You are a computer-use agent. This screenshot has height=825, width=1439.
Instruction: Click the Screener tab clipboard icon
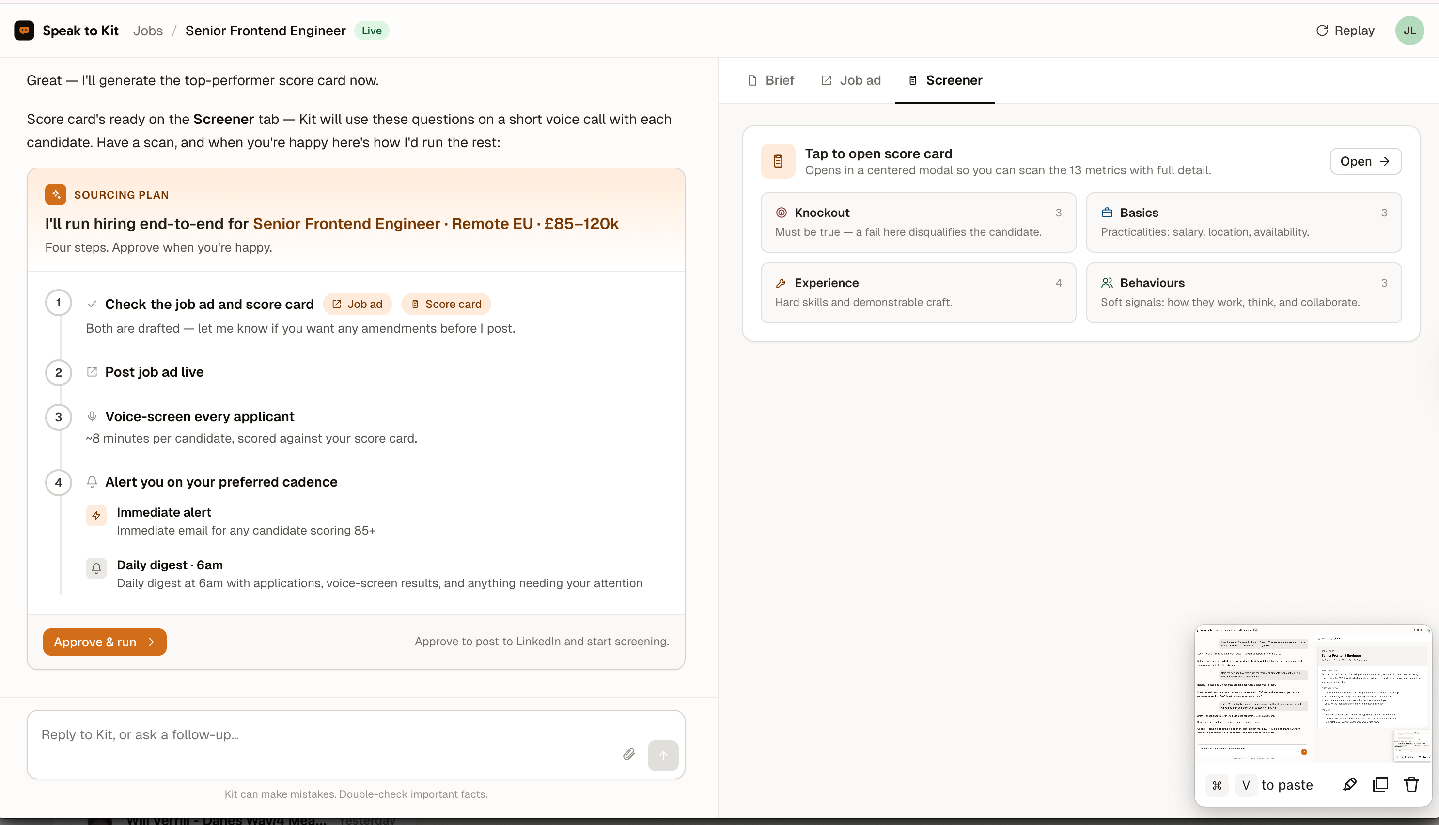click(x=913, y=80)
